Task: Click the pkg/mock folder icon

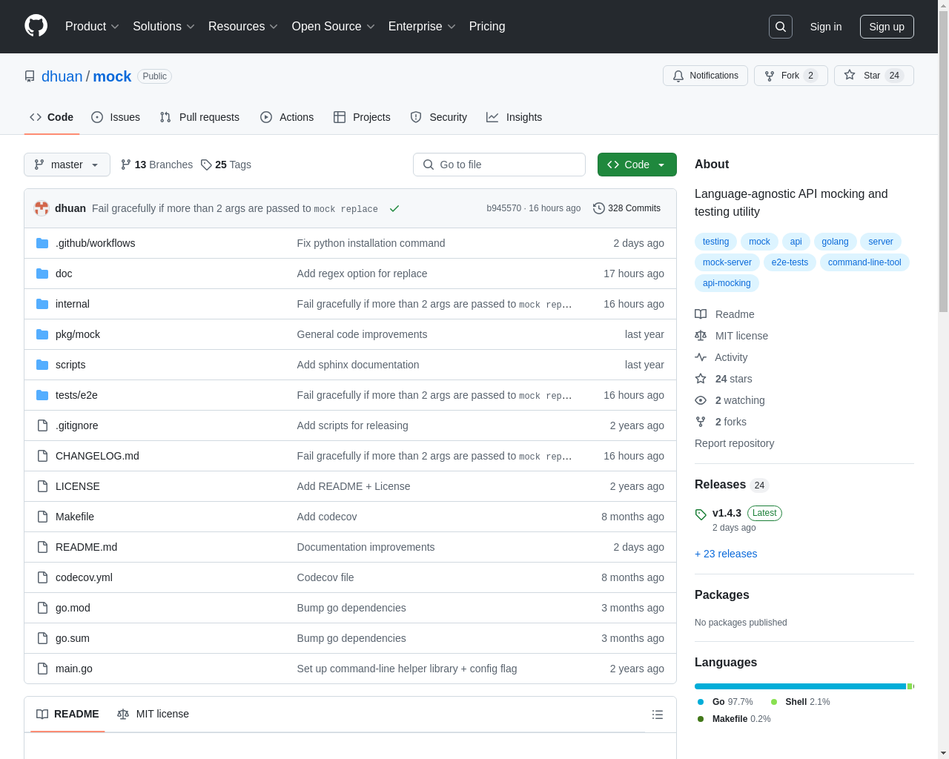Action: tap(42, 334)
